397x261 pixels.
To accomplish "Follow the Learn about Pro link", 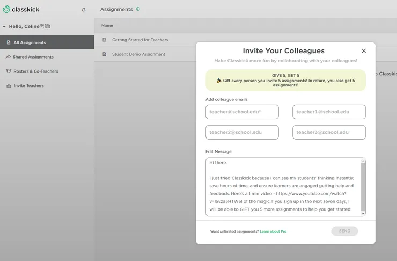I will tap(273, 231).
